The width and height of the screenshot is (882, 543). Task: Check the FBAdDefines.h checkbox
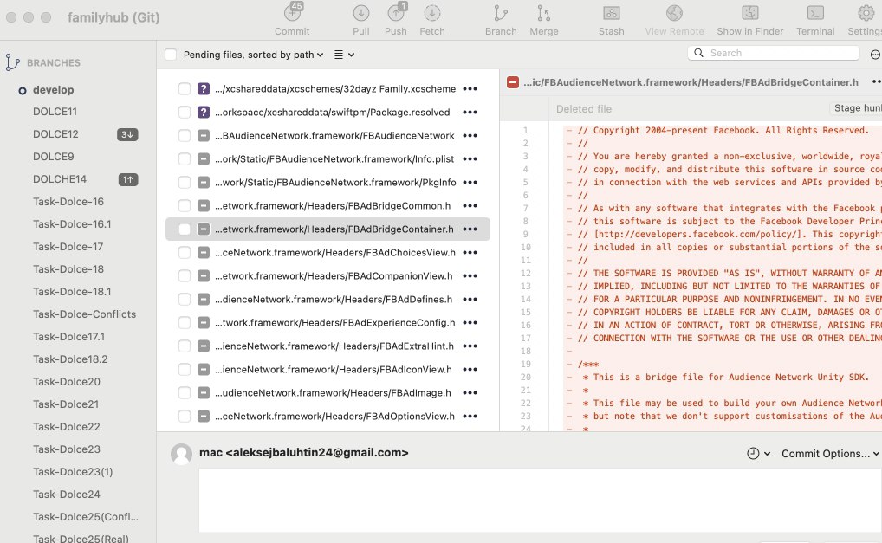point(185,300)
